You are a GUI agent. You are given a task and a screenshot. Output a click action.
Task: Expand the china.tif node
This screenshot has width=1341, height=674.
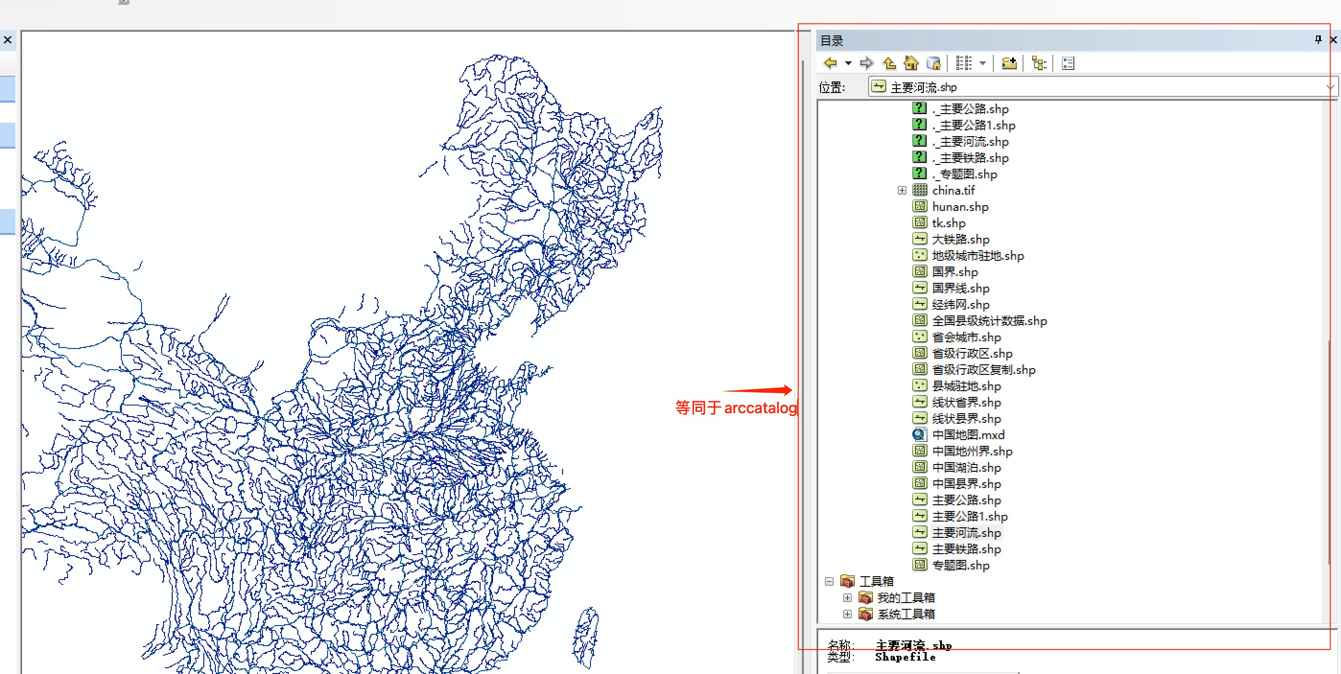click(902, 190)
